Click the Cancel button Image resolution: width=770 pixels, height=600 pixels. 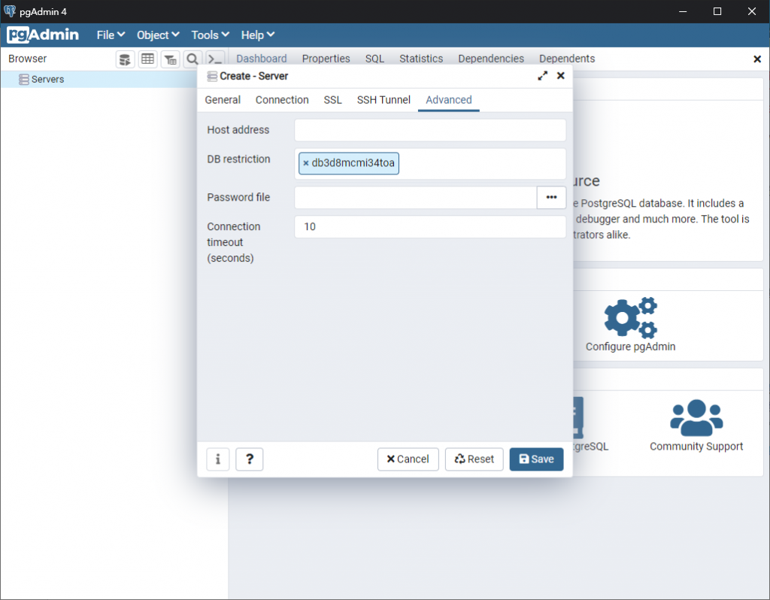click(408, 459)
